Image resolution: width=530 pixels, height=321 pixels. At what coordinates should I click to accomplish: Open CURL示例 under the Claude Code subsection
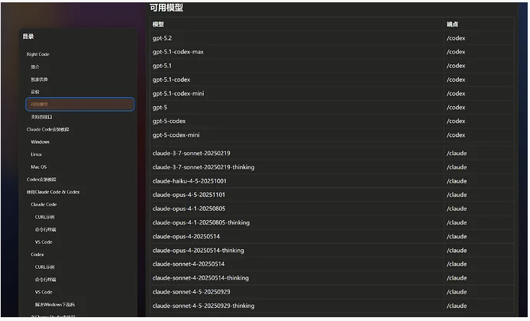(44, 217)
